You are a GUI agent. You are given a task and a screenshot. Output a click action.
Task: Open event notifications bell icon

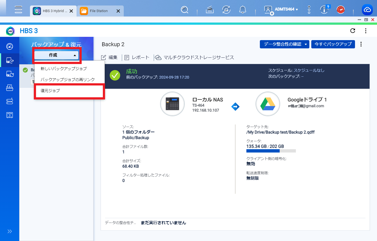coord(243,10)
